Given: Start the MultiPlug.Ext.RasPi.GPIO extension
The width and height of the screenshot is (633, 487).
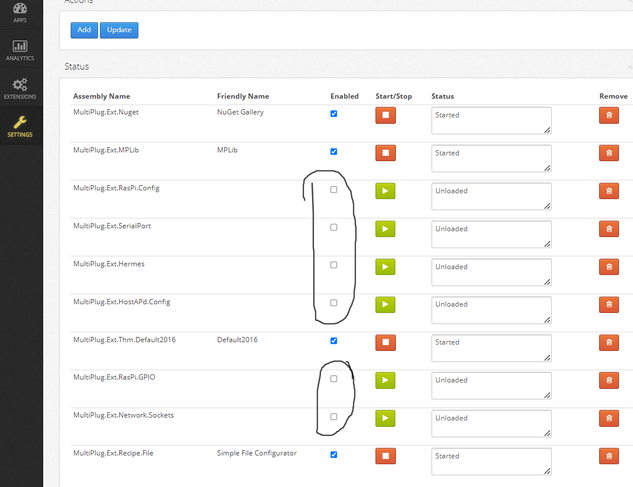Looking at the screenshot, I should (385, 380).
